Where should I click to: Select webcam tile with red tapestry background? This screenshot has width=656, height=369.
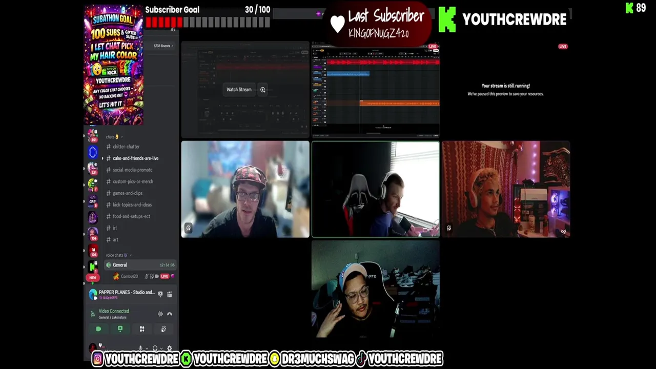click(x=506, y=189)
